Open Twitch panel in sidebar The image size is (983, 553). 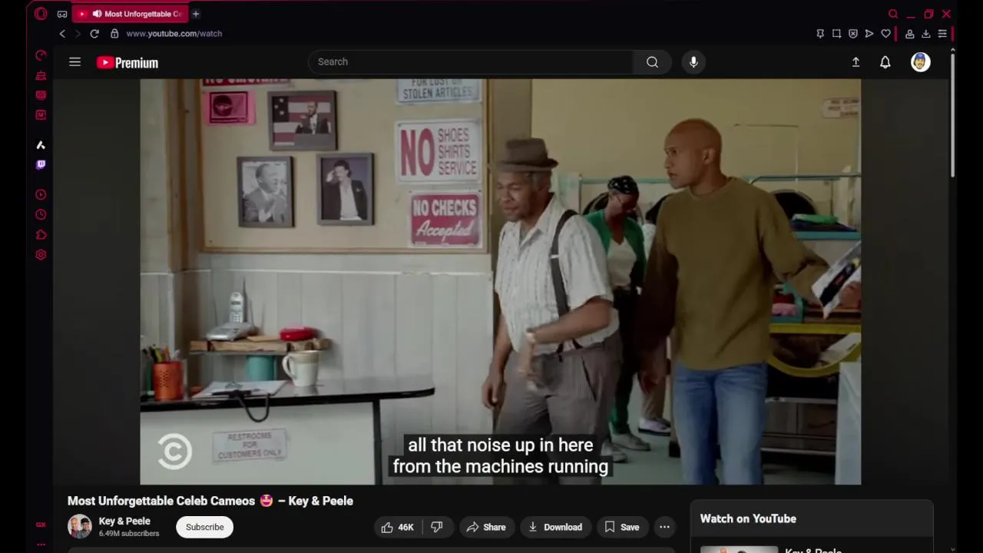[41, 164]
